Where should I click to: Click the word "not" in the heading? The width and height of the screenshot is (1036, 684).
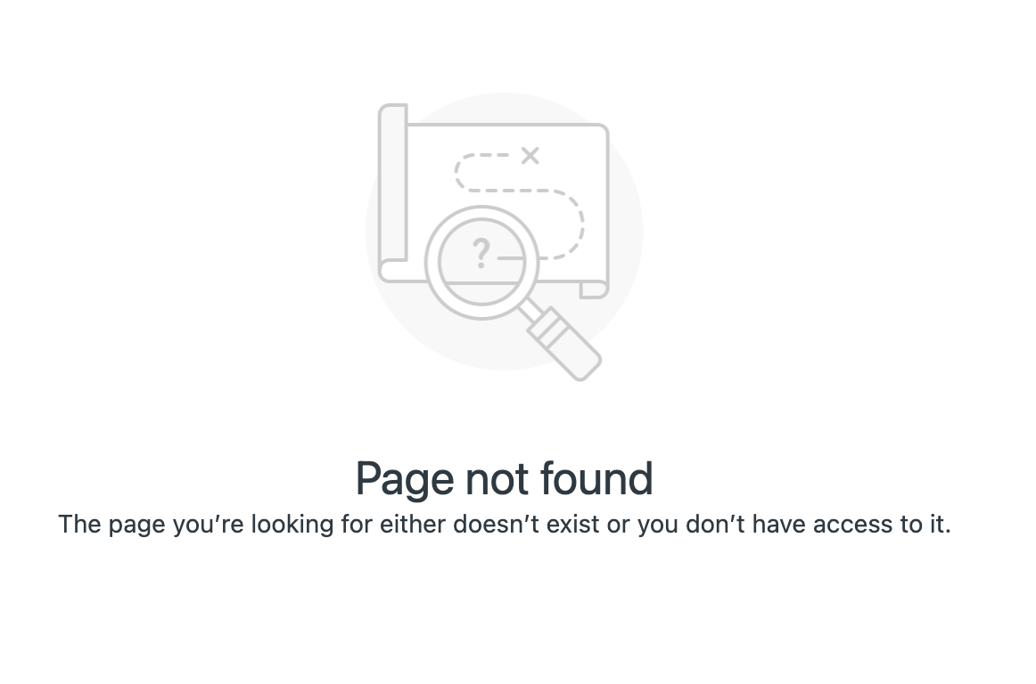tap(497, 479)
